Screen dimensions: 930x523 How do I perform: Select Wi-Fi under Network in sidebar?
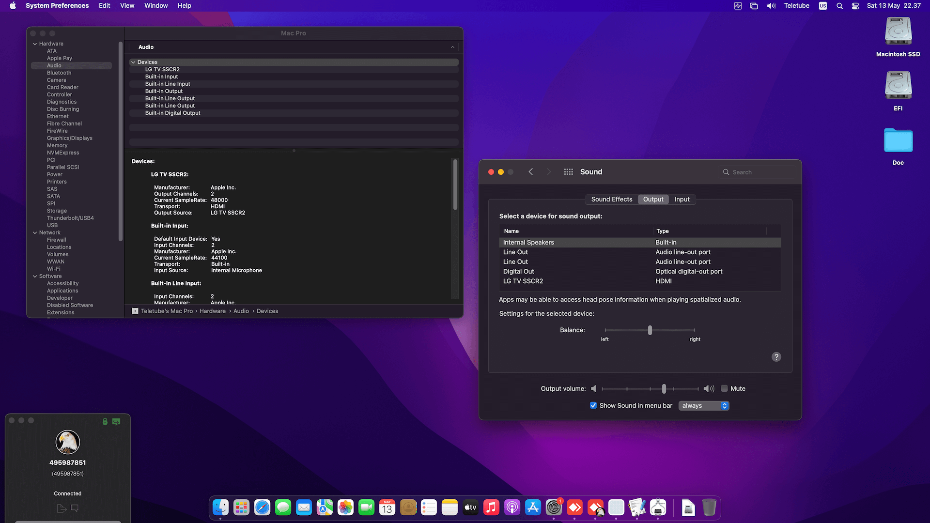(54, 269)
